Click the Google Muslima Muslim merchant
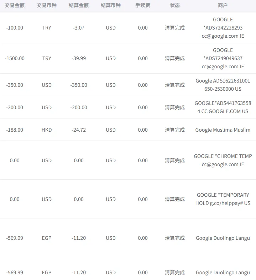256x280 pixels. (x=223, y=130)
